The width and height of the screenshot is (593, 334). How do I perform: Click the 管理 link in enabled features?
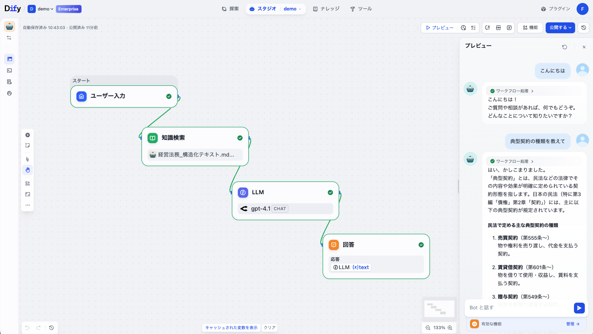point(573,324)
